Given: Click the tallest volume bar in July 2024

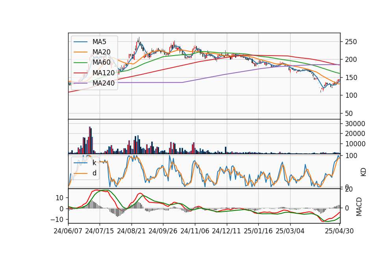Looking at the screenshot, I should tap(90, 140).
